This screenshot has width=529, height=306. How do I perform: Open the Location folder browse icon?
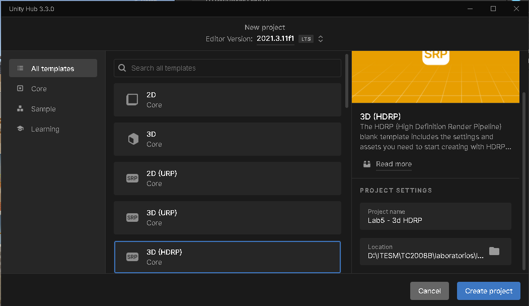point(494,252)
